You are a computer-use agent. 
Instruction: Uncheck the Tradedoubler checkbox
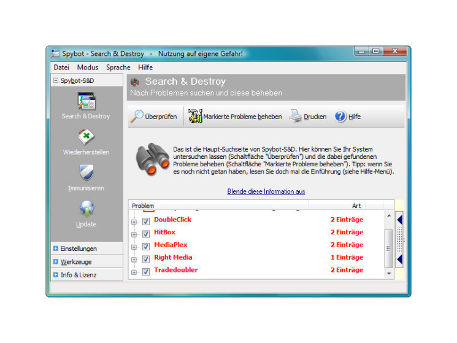point(146,272)
